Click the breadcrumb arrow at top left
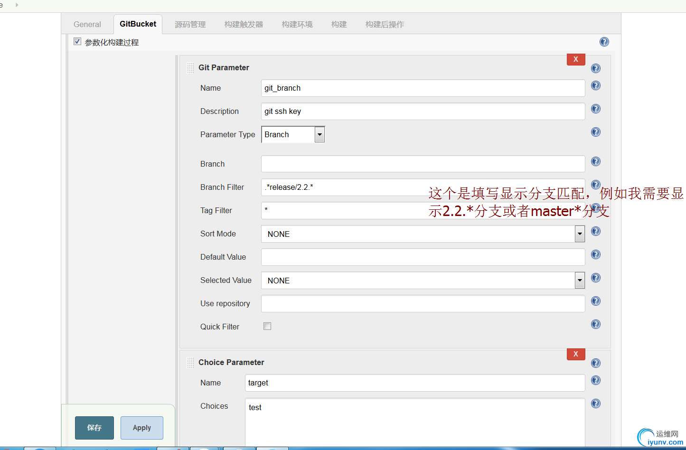686x450 pixels. 17,5
